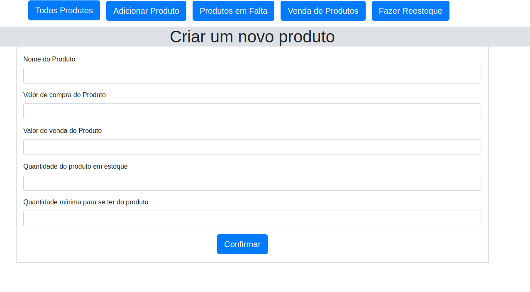Image resolution: width=530 pixels, height=292 pixels.
Task: Focus the Valor de compra do Produto field
Action: [252, 111]
